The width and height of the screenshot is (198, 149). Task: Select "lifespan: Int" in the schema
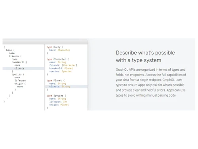pos(58,102)
